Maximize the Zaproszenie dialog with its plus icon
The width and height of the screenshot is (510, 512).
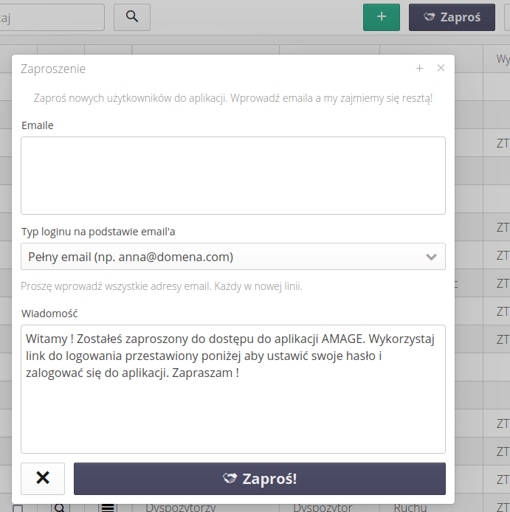tap(419, 68)
